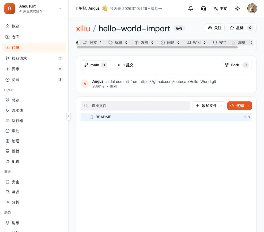Image resolution: width=264 pixels, height=232 pixels.
Task: Open 安全 under 高级 in sidebar
Action: click(34, 182)
